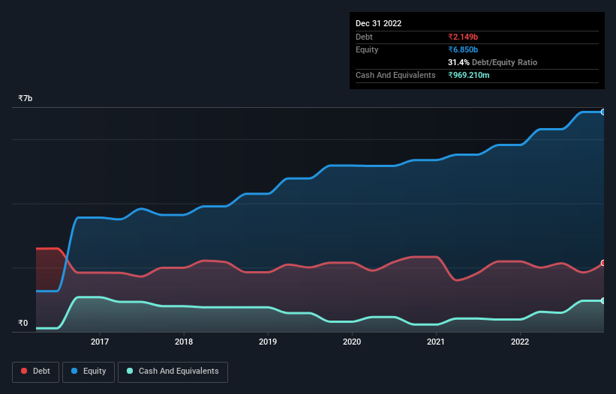Click the Debt label in tooltip
The height and width of the screenshot is (394, 616).
364,37
